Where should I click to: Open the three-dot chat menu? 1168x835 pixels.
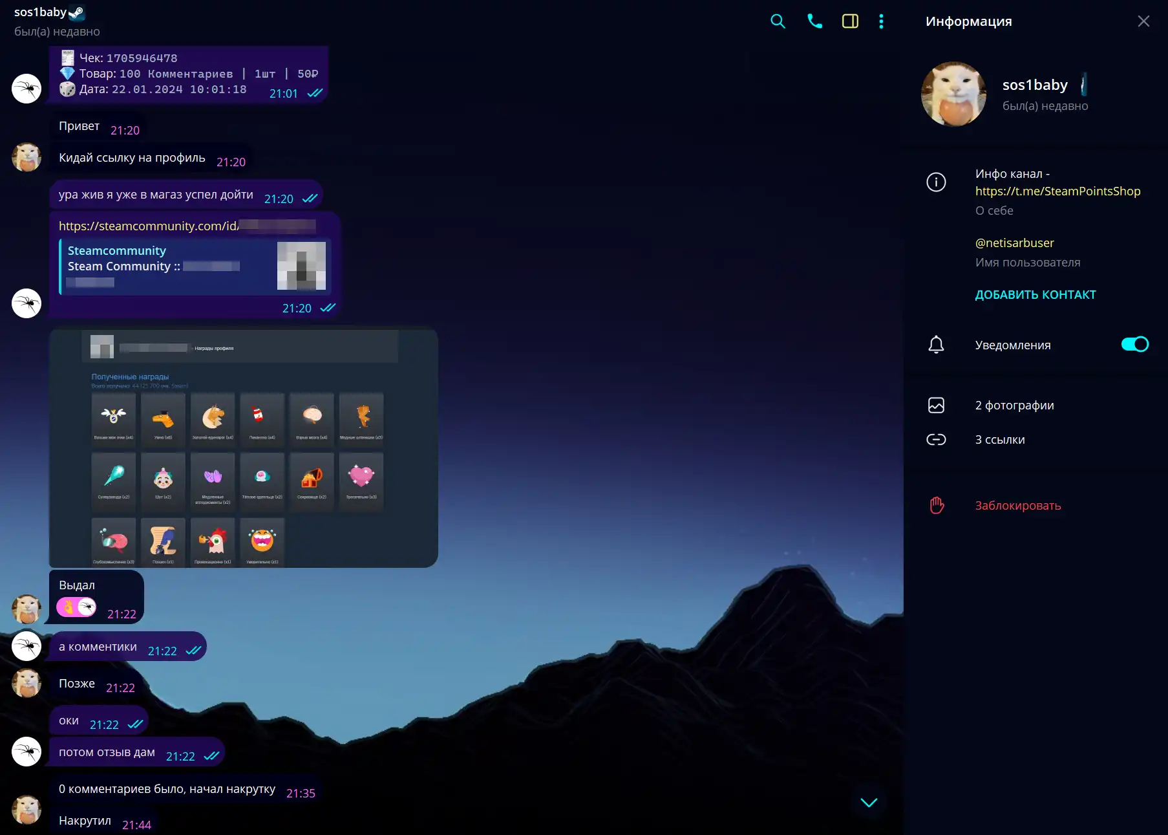(x=881, y=21)
